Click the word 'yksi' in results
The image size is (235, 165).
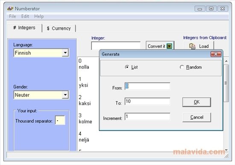(x=83, y=85)
